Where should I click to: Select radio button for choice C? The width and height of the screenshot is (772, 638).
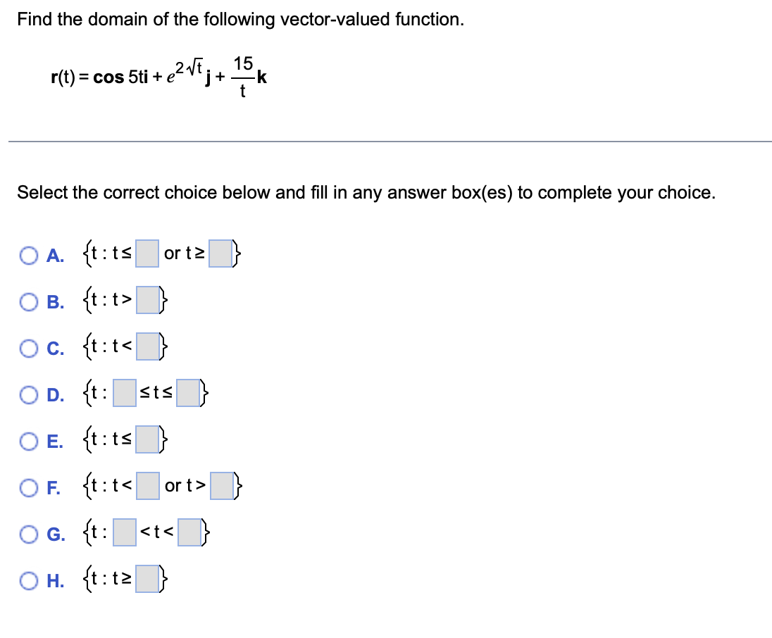tap(29, 346)
